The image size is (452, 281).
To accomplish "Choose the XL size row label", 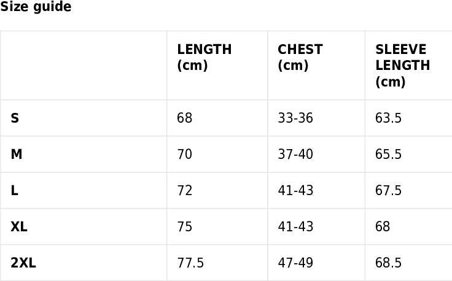I will tap(19, 226).
